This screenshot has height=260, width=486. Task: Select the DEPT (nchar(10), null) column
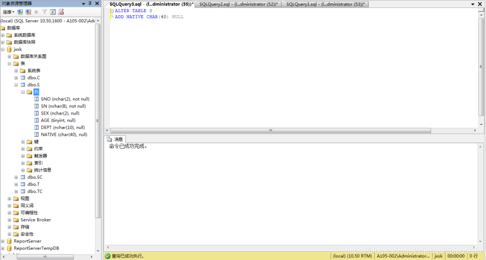[63, 128]
